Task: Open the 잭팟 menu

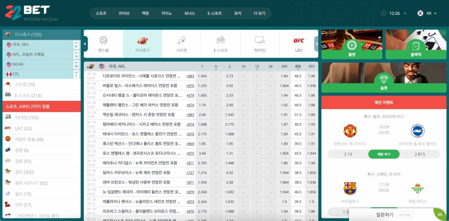Action: click(146, 13)
